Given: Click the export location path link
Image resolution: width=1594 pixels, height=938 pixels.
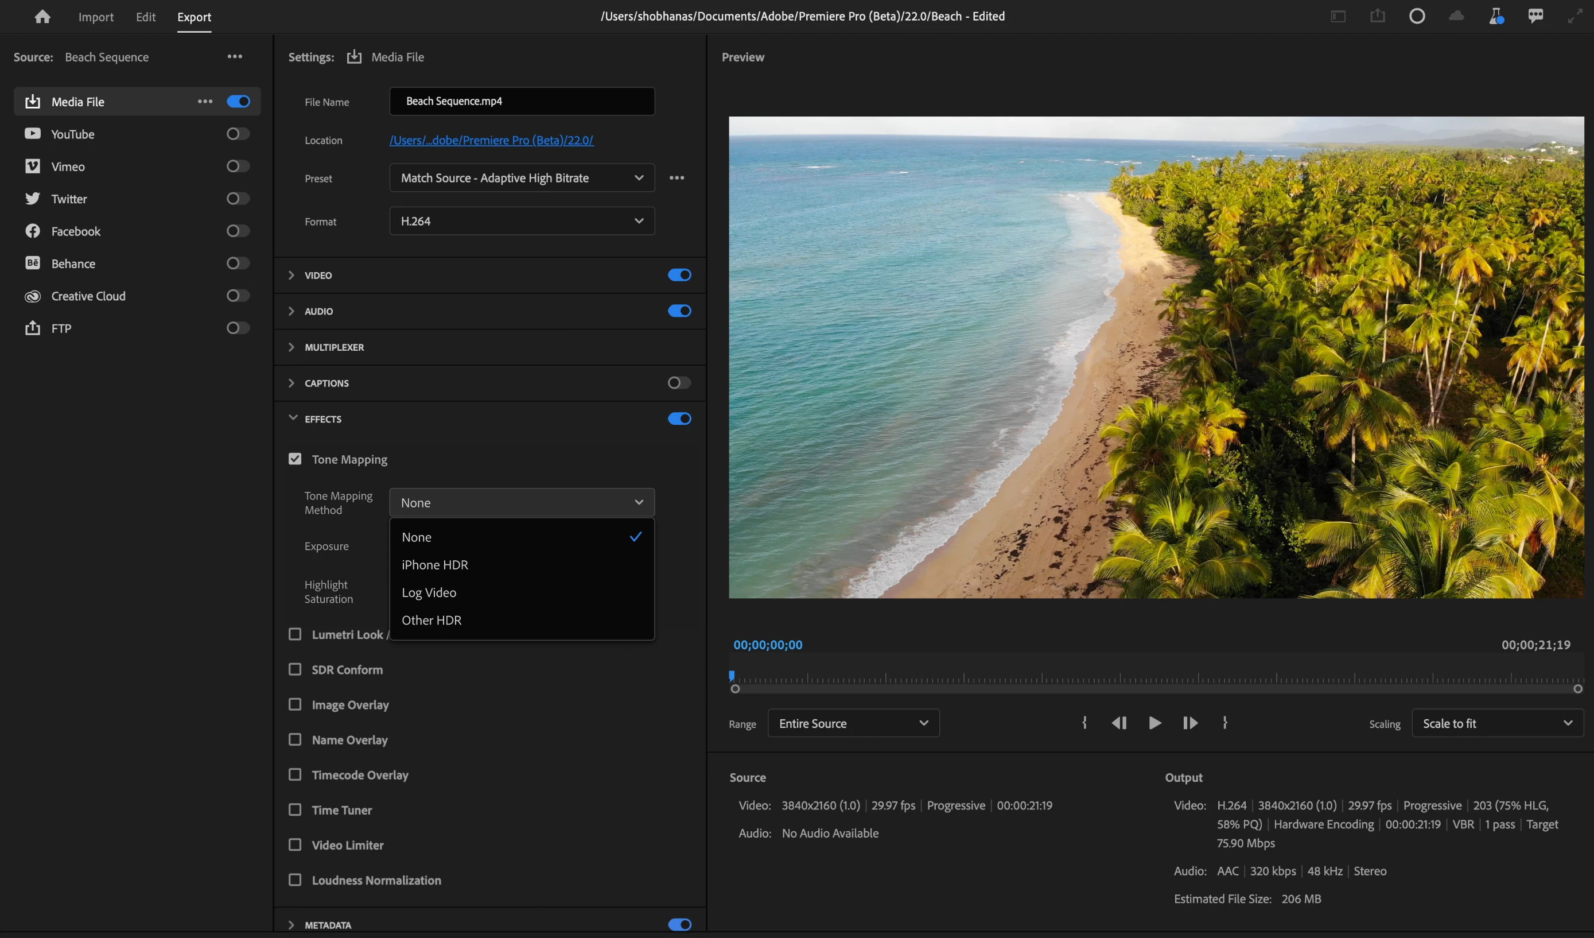Looking at the screenshot, I should coord(491,141).
